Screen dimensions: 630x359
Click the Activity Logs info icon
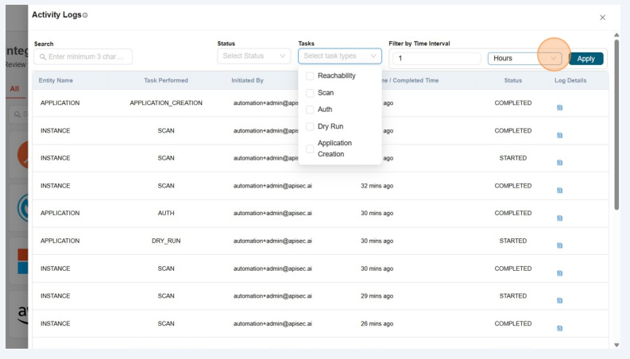coord(85,15)
